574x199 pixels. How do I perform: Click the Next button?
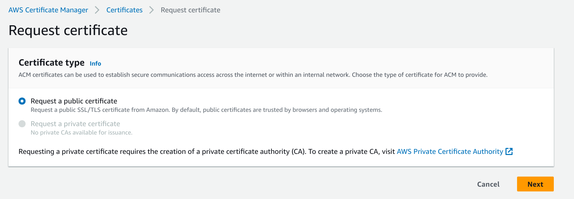[x=535, y=184]
